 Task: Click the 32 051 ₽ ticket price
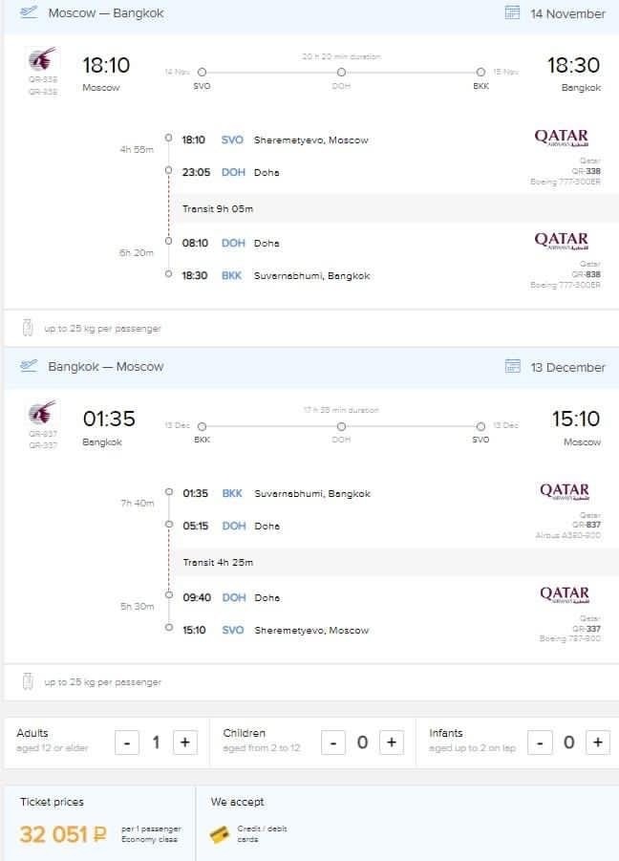(62, 834)
